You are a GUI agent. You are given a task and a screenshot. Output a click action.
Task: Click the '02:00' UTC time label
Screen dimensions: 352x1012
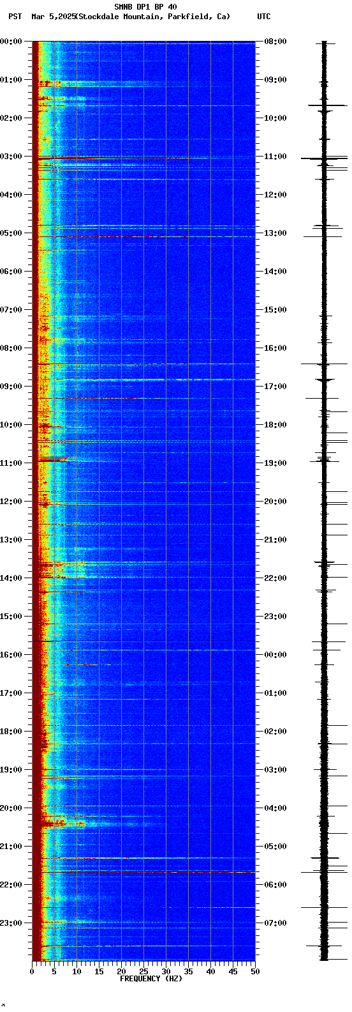(275, 732)
